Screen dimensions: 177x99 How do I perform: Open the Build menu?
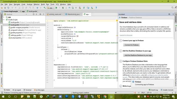pos(43,4)
